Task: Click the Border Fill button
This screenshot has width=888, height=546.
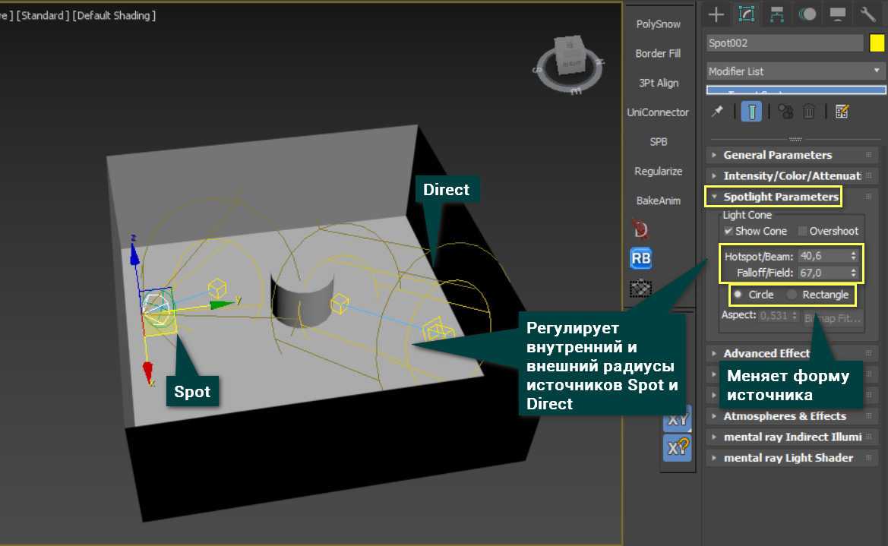Action: coord(658,54)
